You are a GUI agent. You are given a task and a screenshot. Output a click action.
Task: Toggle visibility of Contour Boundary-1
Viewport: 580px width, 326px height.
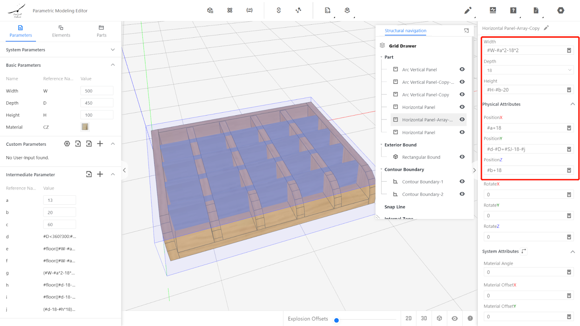pos(462,181)
